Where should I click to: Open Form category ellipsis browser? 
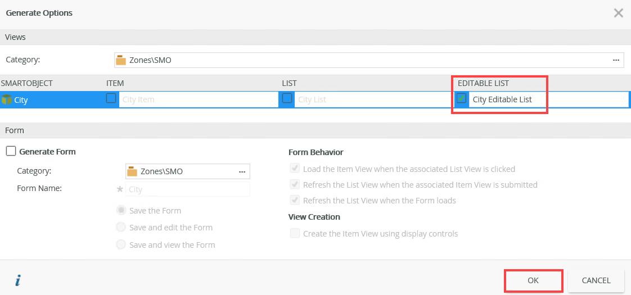coord(242,171)
